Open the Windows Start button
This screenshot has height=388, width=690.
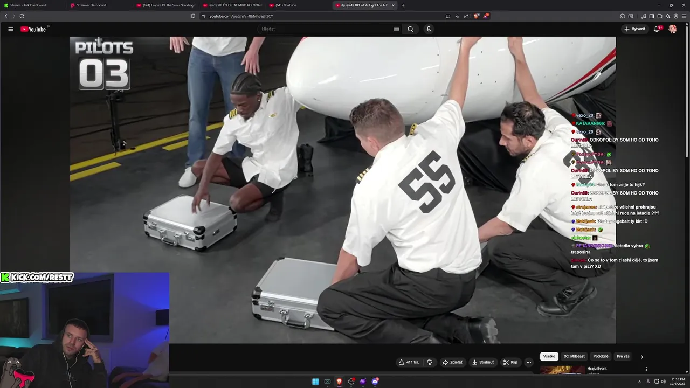tap(315, 382)
